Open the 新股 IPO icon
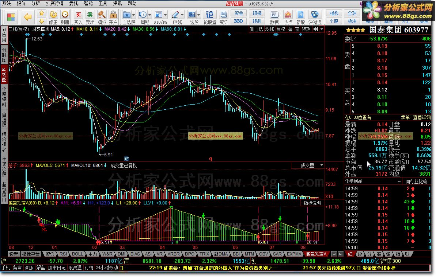This screenshot has width=436, height=277. click(x=300, y=15)
